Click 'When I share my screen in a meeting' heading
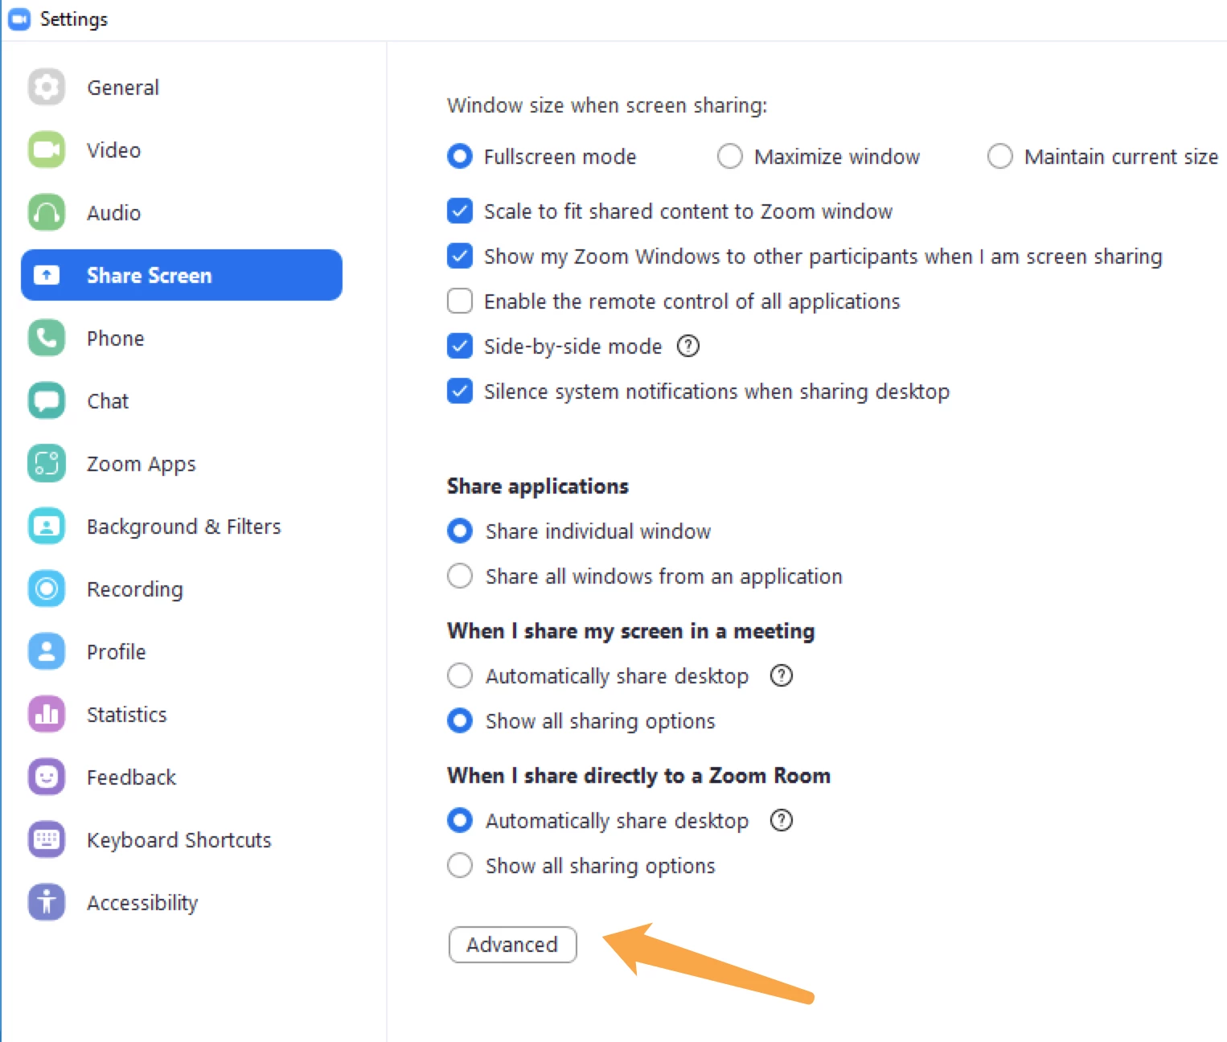Screen dimensions: 1227x1042 (x=631, y=631)
